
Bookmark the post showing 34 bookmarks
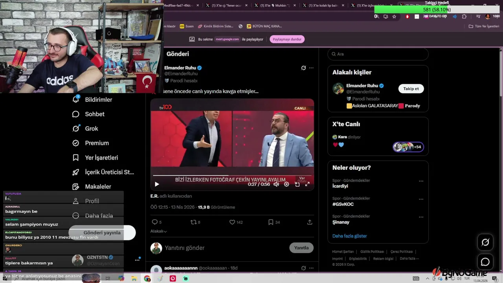(x=271, y=222)
